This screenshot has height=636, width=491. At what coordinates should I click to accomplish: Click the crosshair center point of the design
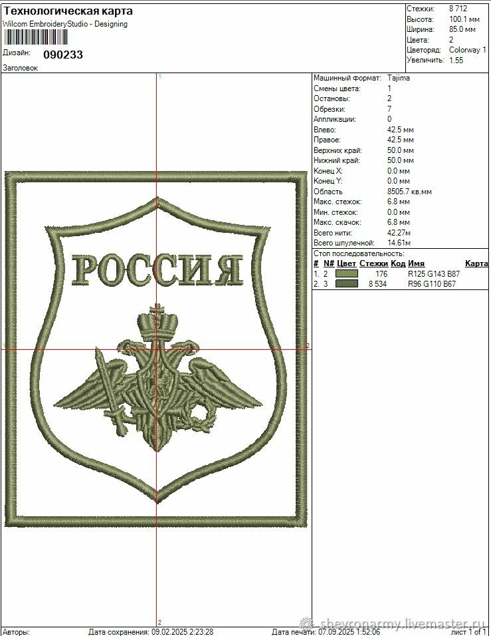[157, 347]
